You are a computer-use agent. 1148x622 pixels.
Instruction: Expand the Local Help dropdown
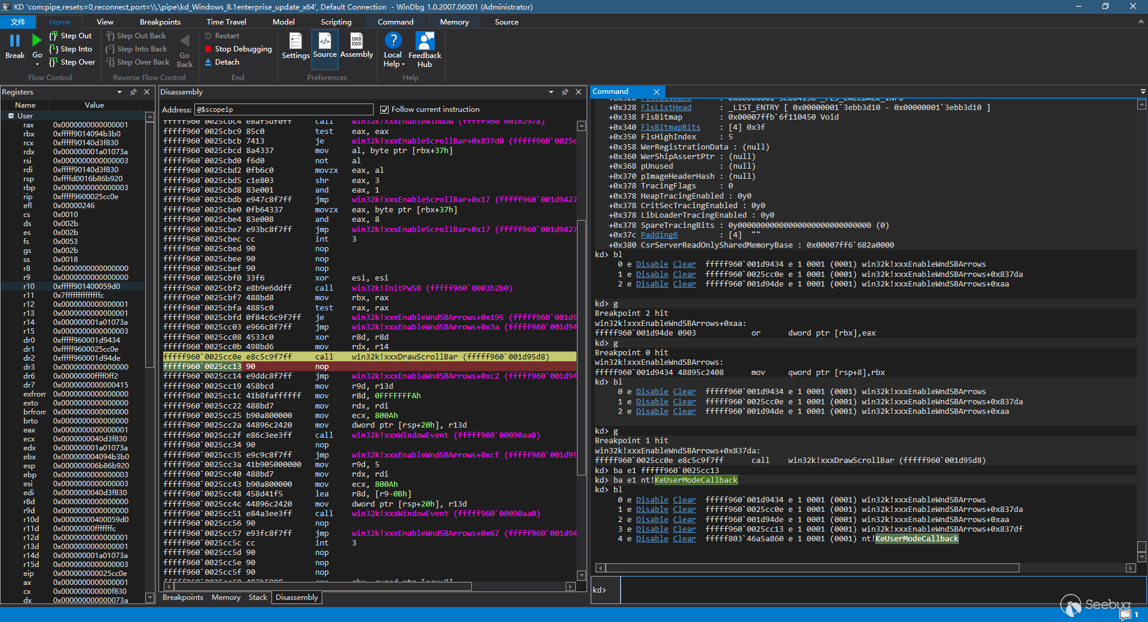(403, 65)
